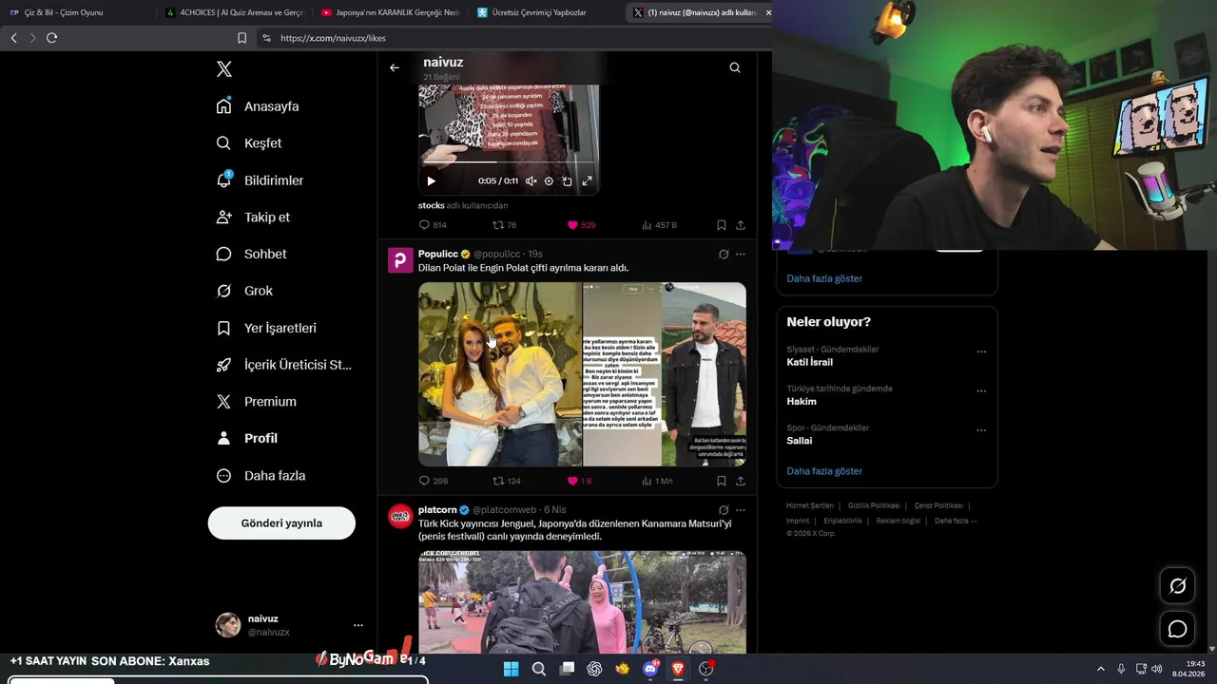Open more options on Populicc post
1217x684 pixels.
pyautogui.click(x=741, y=255)
